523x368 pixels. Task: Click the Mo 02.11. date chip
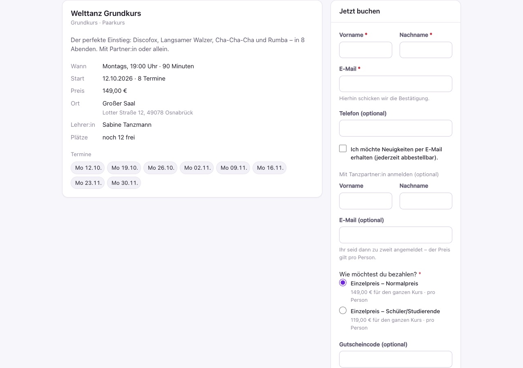197,168
